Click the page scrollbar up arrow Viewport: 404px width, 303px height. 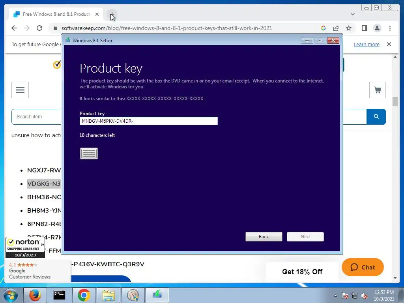coord(395,57)
